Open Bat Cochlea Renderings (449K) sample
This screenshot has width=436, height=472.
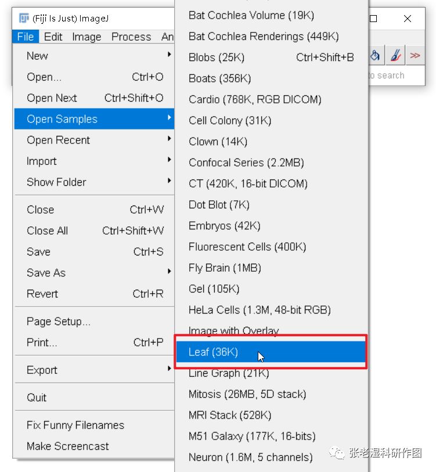click(271, 37)
